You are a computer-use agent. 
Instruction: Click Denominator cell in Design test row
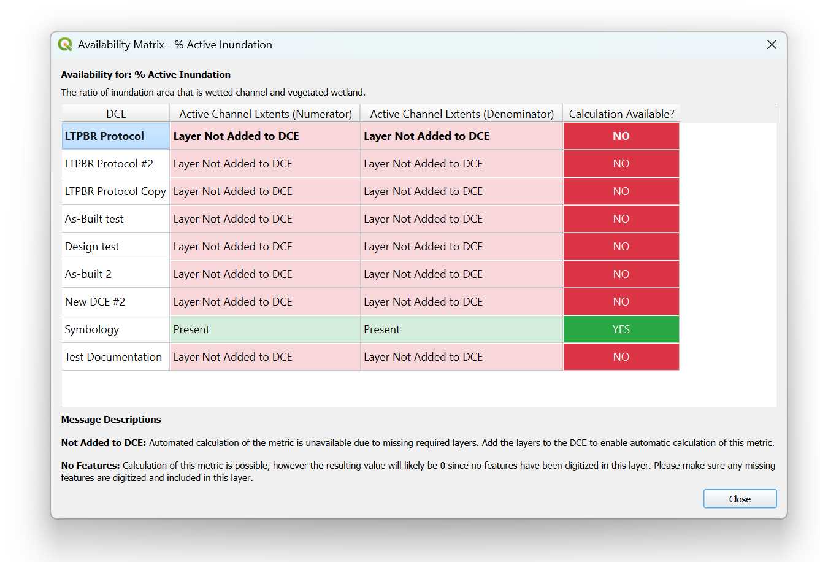(462, 247)
